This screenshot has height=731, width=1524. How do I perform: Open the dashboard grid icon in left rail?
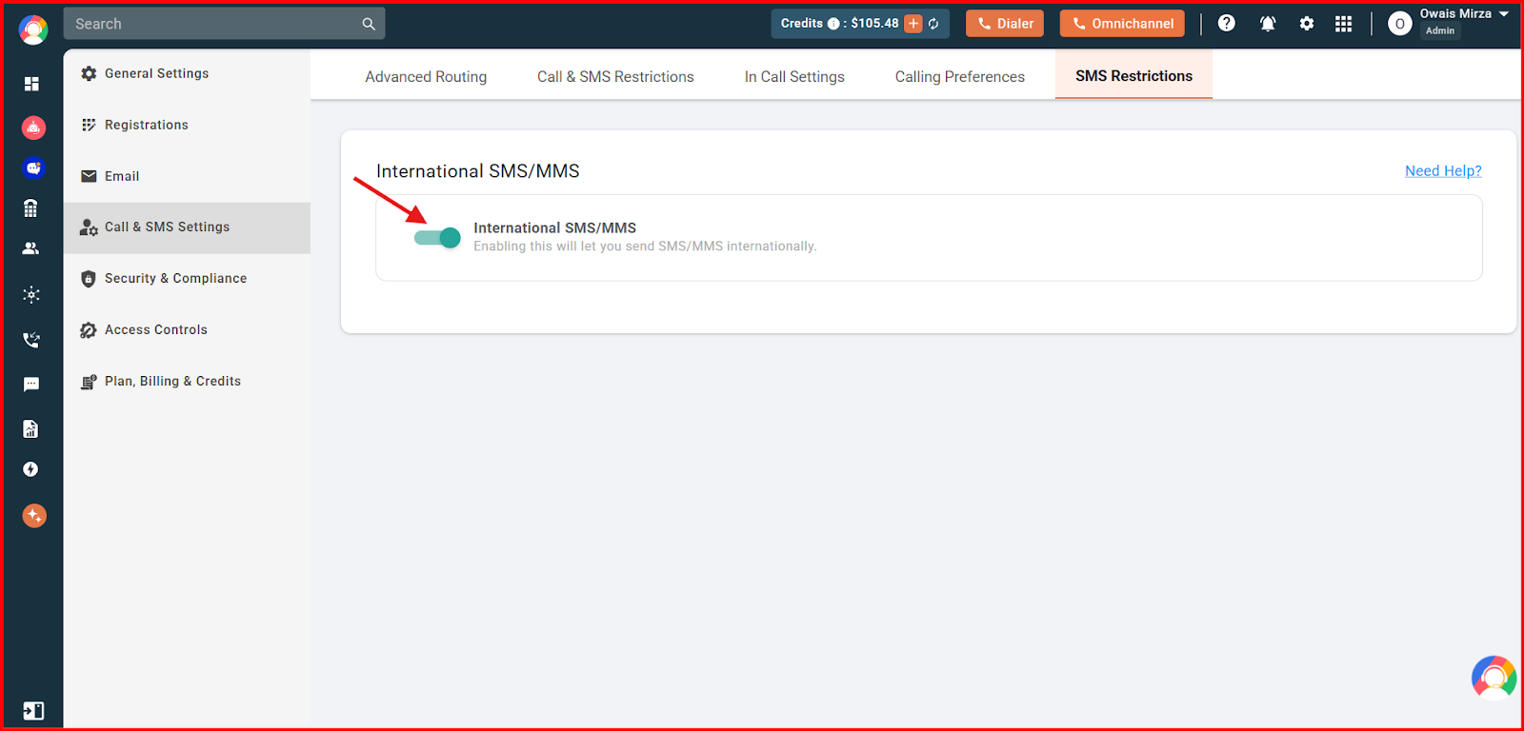[x=31, y=84]
